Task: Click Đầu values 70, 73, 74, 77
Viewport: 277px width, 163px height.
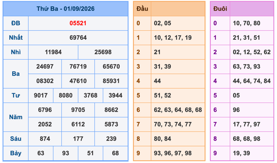Action: (x=173, y=124)
